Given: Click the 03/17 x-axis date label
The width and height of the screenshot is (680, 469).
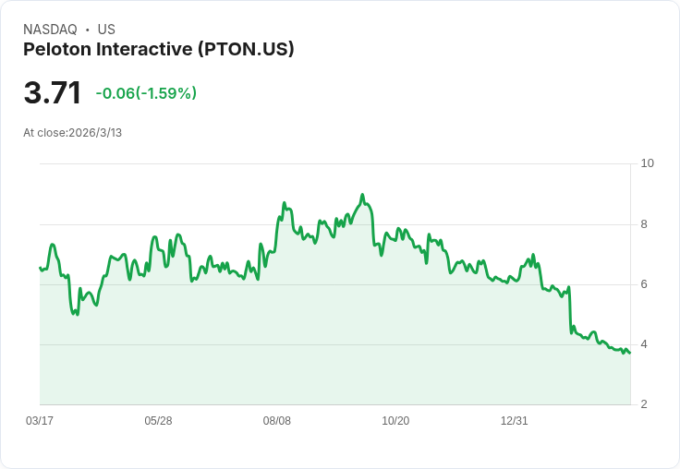Looking at the screenshot, I should pos(40,421).
